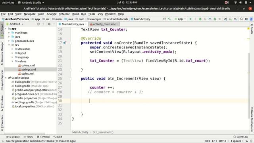Click the editor vertical scrollbar
This screenshot has height=143, width=254.
(x=249, y=86)
